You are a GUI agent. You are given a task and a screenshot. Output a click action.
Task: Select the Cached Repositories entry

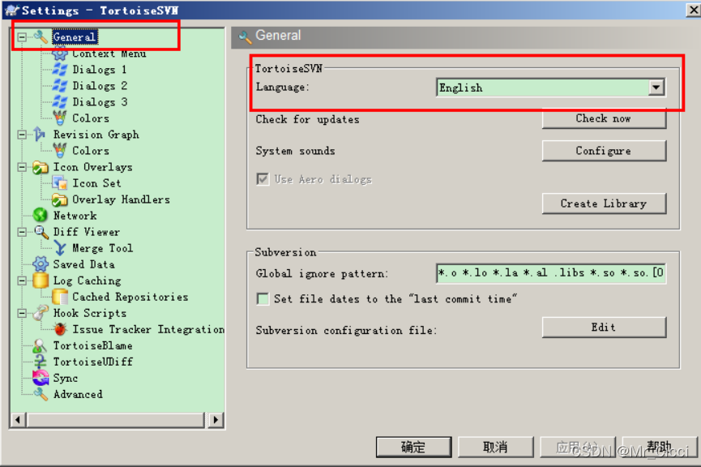[x=130, y=297]
